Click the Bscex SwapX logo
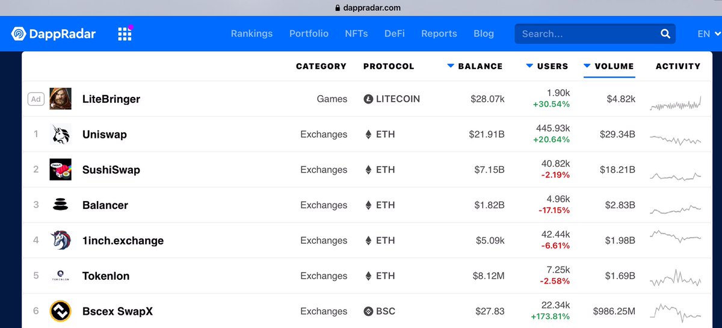This screenshot has width=722, height=328. click(x=60, y=311)
